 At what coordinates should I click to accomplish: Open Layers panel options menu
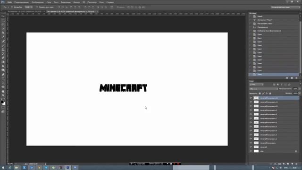pyautogui.click(x=300, y=81)
